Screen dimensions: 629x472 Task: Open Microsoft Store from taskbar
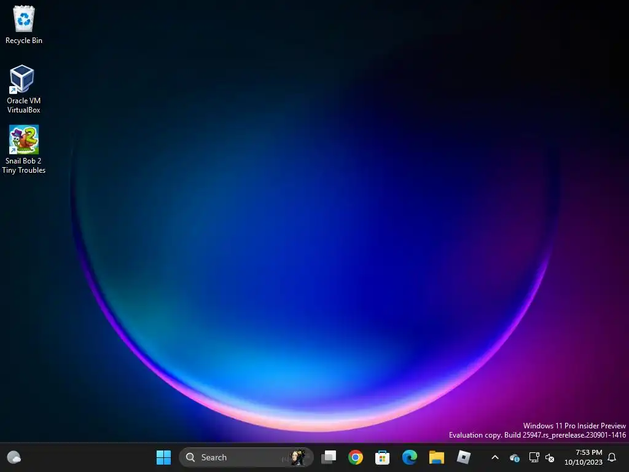(x=382, y=457)
